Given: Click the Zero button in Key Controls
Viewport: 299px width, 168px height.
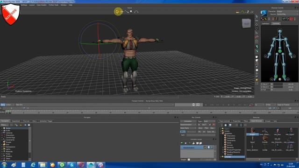Looking at the screenshot, I should [x=200, y=128].
